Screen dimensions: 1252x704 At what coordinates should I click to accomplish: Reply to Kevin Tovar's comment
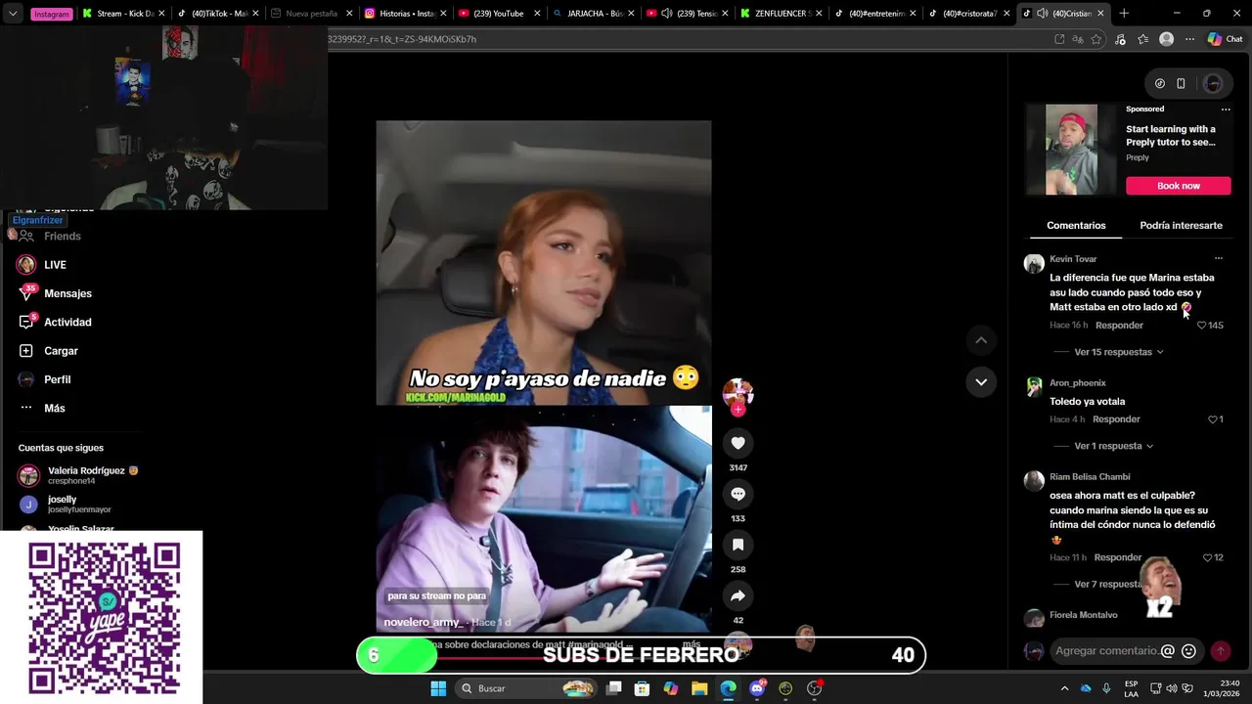[x=1119, y=326]
